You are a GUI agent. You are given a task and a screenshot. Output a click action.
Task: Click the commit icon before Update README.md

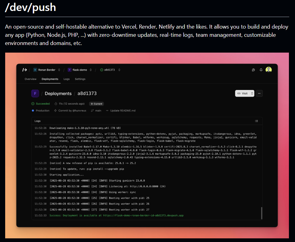tap(107, 111)
